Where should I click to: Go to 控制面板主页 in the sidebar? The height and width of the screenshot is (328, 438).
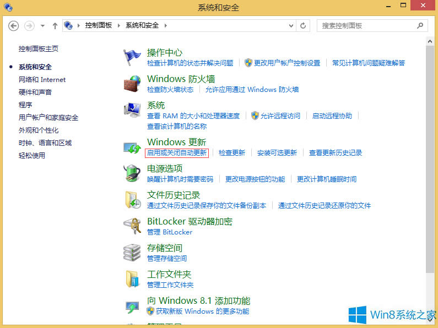(x=39, y=49)
